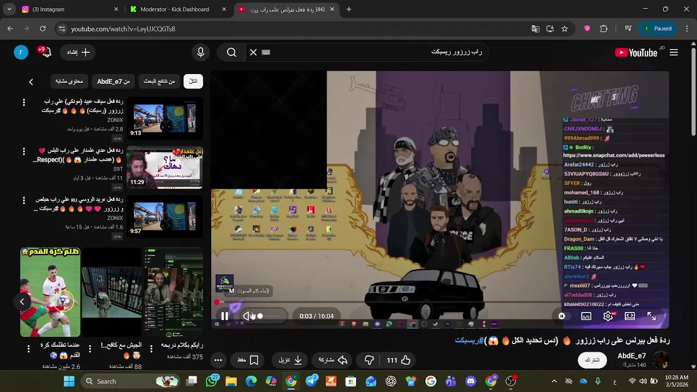Open a new browser tab
Screen dimensions: 697x392
point(348,9)
